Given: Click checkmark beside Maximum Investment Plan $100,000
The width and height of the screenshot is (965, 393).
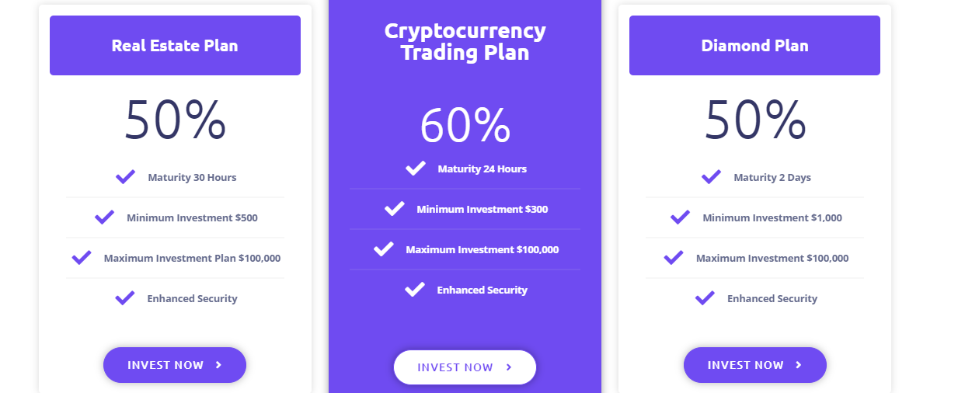Looking at the screenshot, I should click(x=81, y=258).
